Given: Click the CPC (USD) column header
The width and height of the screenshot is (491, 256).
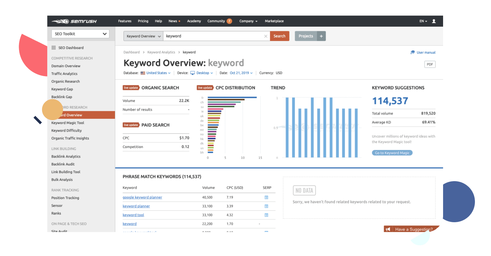Looking at the screenshot, I should coord(235,188).
